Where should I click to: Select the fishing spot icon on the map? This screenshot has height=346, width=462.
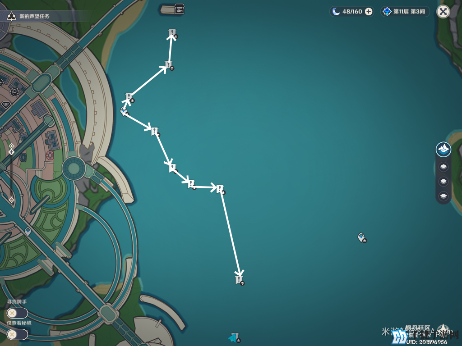point(179,9)
